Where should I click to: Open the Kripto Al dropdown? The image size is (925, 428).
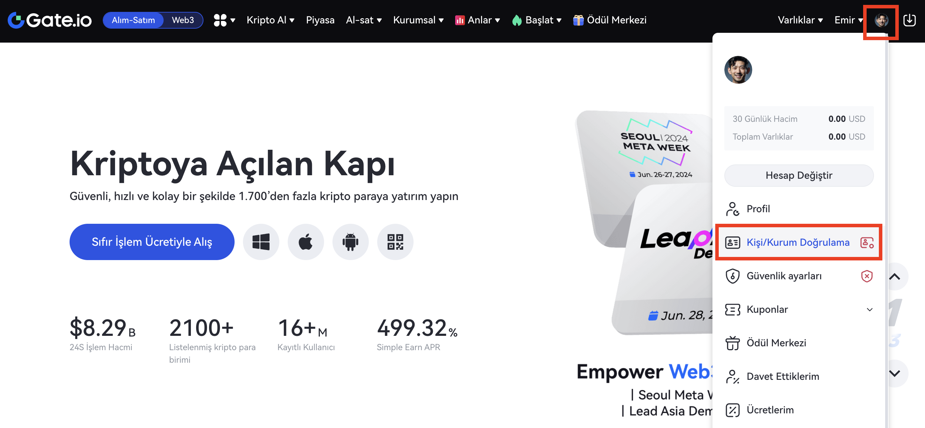(x=270, y=20)
